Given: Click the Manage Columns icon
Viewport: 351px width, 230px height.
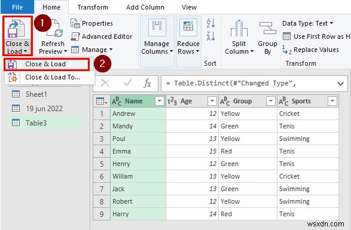Looking at the screenshot, I should pos(157,27).
